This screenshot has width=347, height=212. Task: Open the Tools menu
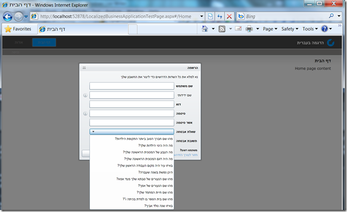click(x=310, y=29)
